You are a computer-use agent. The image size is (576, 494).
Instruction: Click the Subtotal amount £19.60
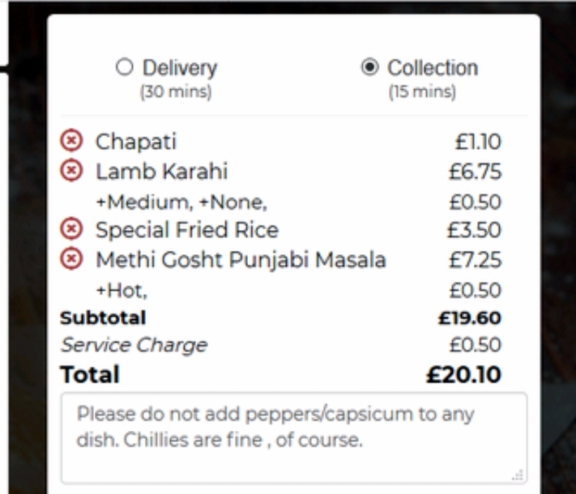(x=469, y=317)
